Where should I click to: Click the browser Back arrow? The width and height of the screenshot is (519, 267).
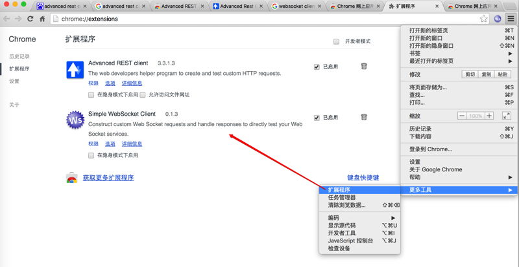point(6,19)
